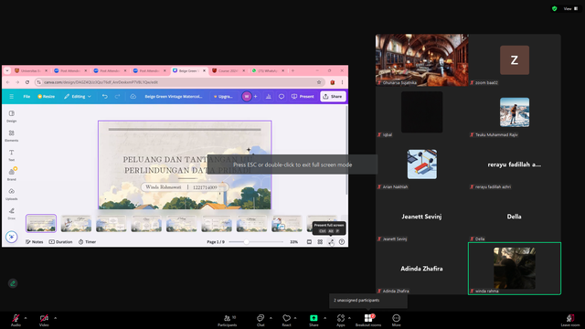
Task: Open Breakout rooms in Zoom toolbar
Action: pyautogui.click(x=368, y=320)
